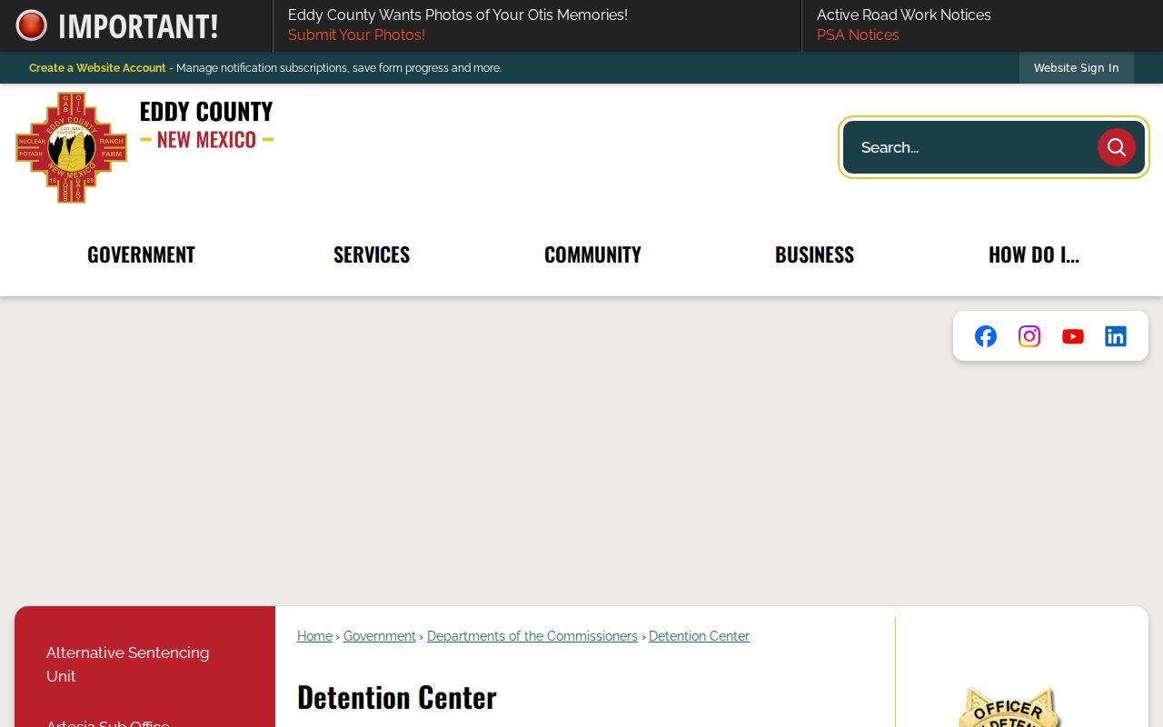Open Alternative Sentencing Unit in sidebar
The image size is (1163, 727).
[x=127, y=664]
